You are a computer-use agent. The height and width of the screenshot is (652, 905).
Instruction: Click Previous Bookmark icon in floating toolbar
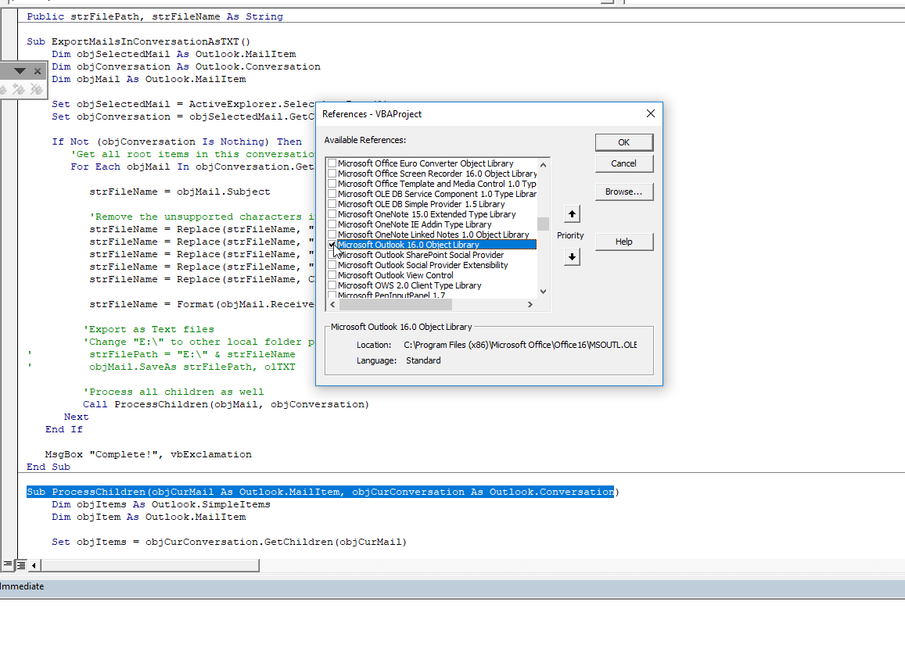(19, 89)
